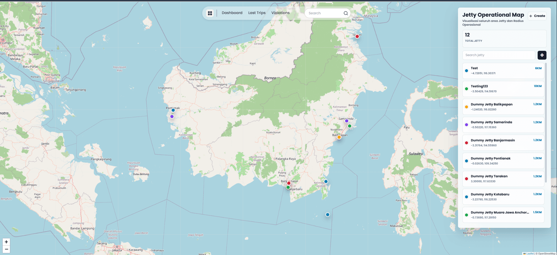Select the blue marker at Kalimantan Selatan coast
557x255 pixels.
pyautogui.click(x=326, y=181)
